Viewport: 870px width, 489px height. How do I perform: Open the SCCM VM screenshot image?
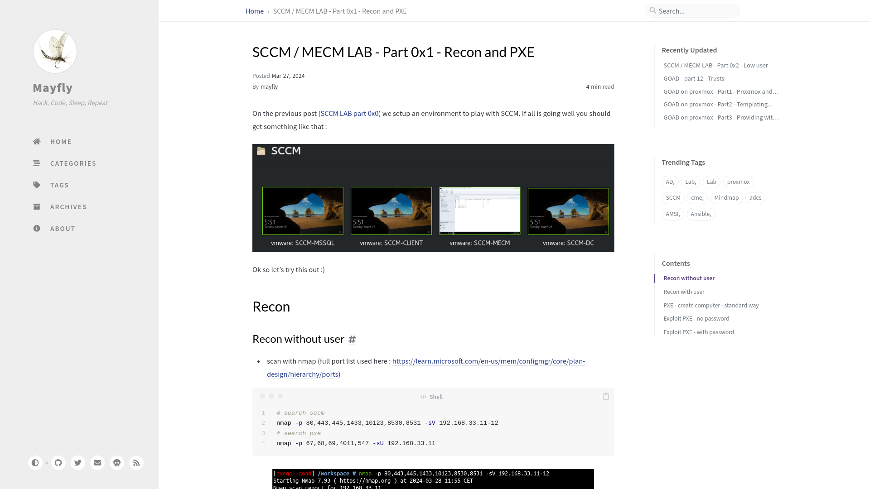pos(433,198)
